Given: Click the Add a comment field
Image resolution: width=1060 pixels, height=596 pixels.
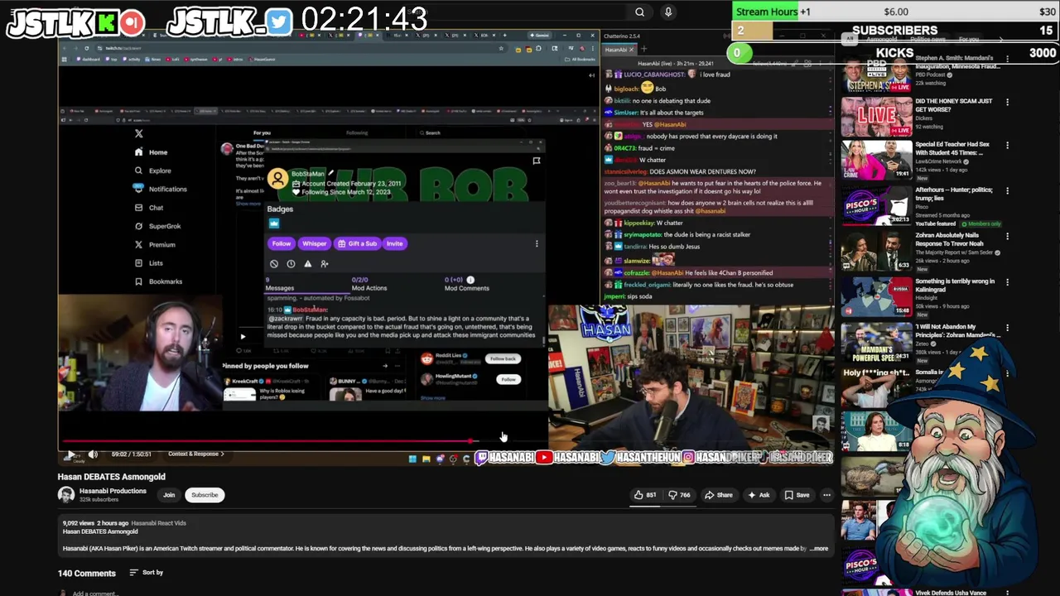Looking at the screenshot, I should (94, 593).
